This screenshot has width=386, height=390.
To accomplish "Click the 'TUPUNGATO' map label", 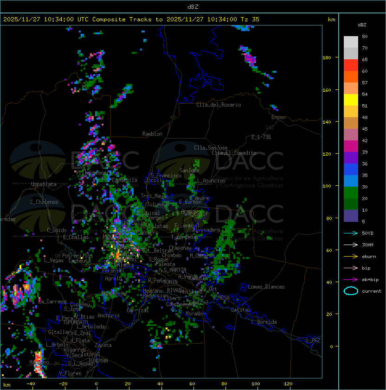I will tap(75, 322).
